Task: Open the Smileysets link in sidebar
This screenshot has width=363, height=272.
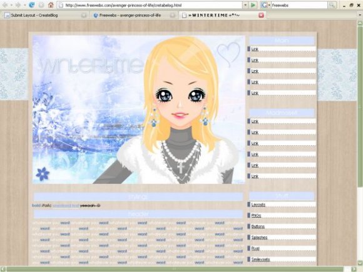Action: [260, 259]
